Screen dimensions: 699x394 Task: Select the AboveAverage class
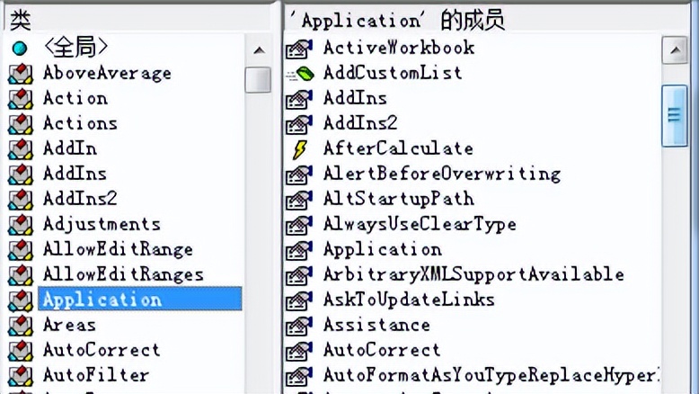[107, 74]
